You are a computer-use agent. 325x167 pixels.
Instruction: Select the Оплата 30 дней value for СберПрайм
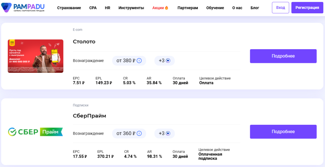click(180, 157)
